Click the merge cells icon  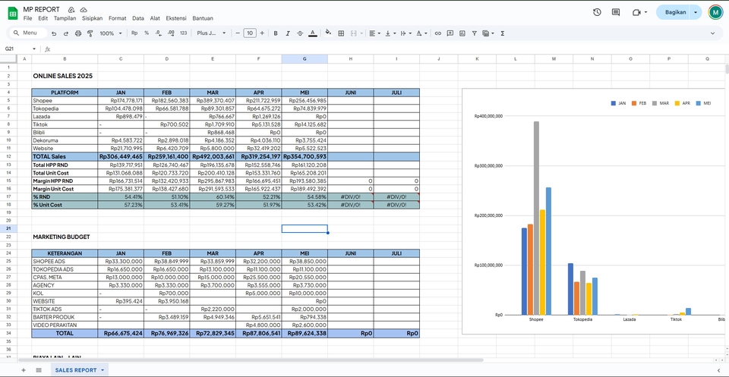[x=353, y=33]
